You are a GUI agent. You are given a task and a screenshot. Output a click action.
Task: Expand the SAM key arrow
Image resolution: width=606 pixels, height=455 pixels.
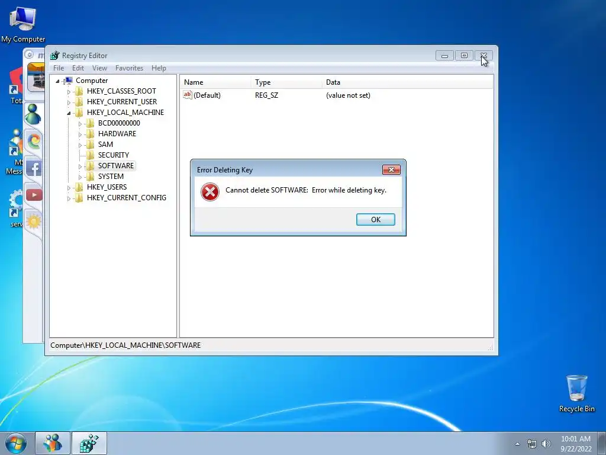point(80,145)
